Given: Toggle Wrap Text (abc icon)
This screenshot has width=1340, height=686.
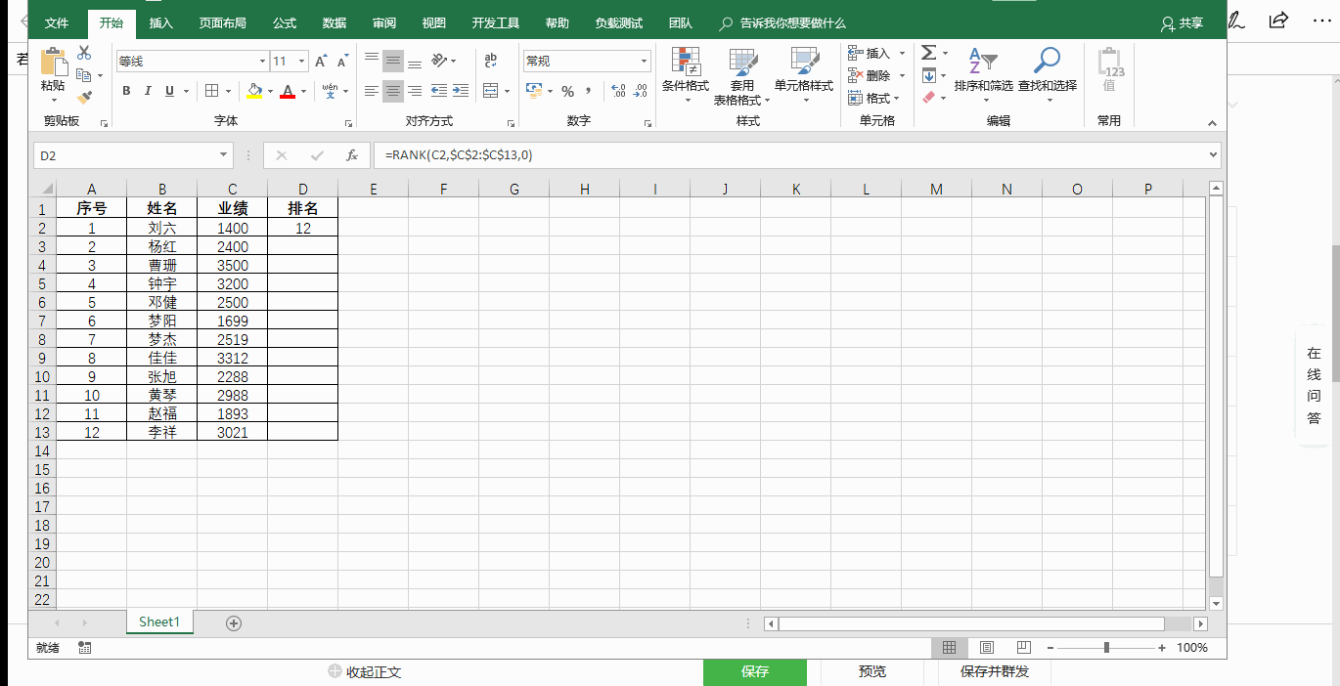Looking at the screenshot, I should coord(491,61).
